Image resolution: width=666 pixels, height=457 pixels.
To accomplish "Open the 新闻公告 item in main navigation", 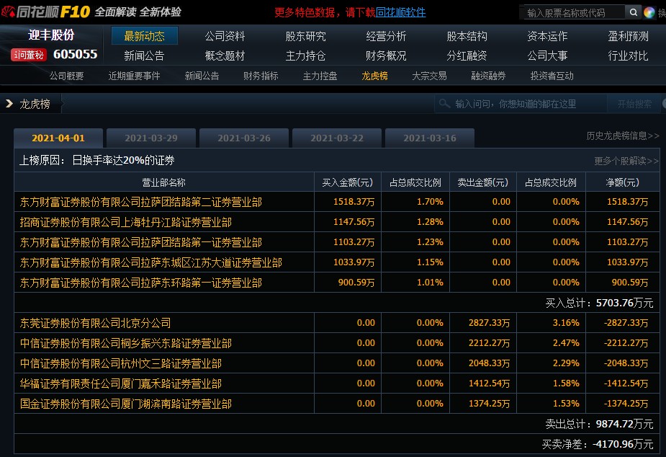I will [145, 56].
